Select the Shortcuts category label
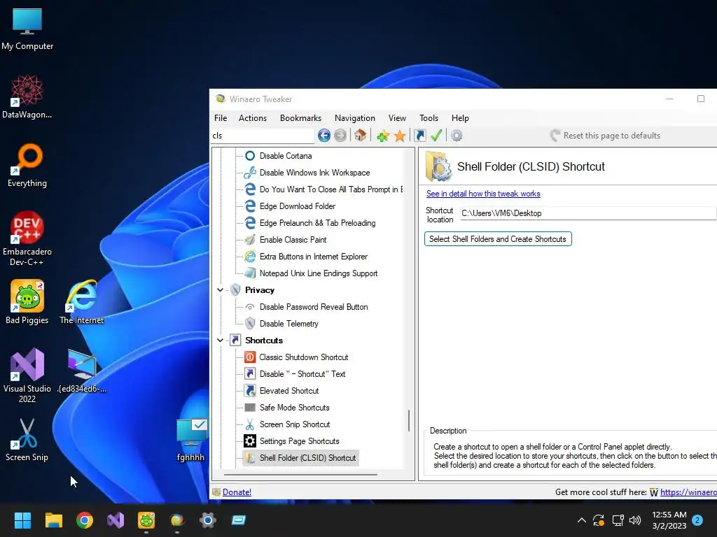 pyautogui.click(x=264, y=341)
